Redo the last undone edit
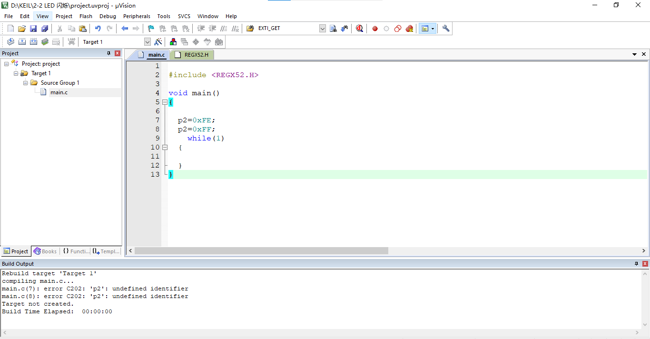 pyautogui.click(x=109, y=29)
